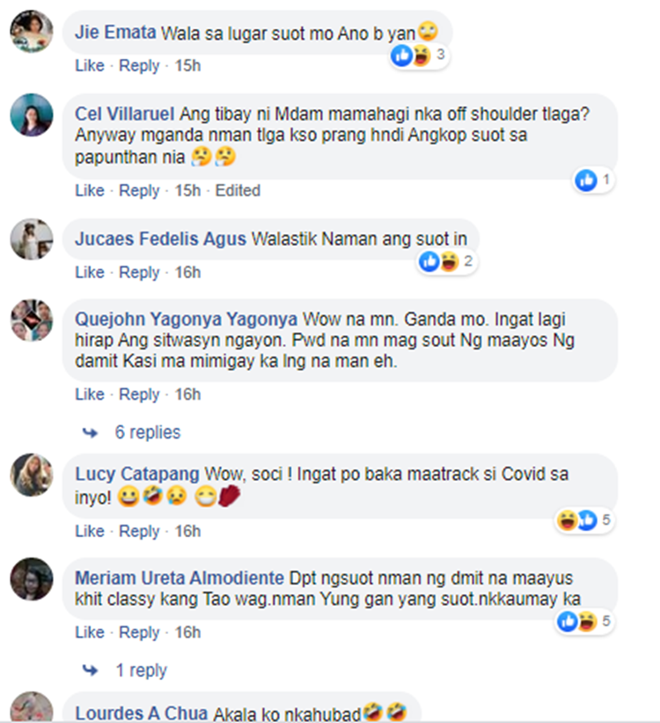The height and width of the screenshot is (723, 660).
Task: Like Meriam Ureta Almodiente's comment
Action: pyautogui.click(x=90, y=632)
